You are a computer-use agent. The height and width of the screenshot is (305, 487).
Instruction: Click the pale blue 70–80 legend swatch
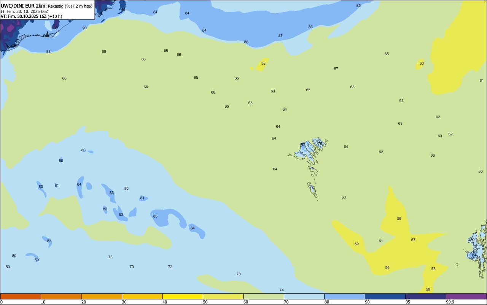[304, 296]
